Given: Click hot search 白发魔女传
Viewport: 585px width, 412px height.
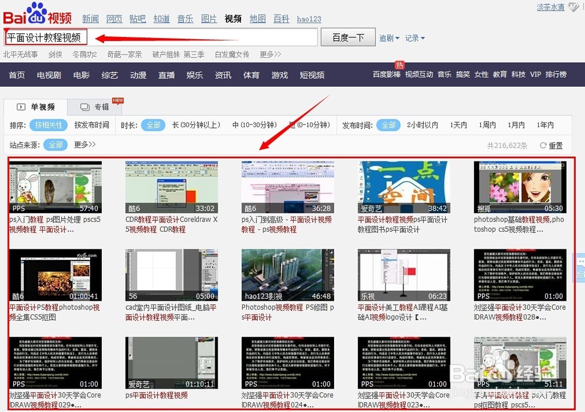Looking at the screenshot, I should click(232, 54).
